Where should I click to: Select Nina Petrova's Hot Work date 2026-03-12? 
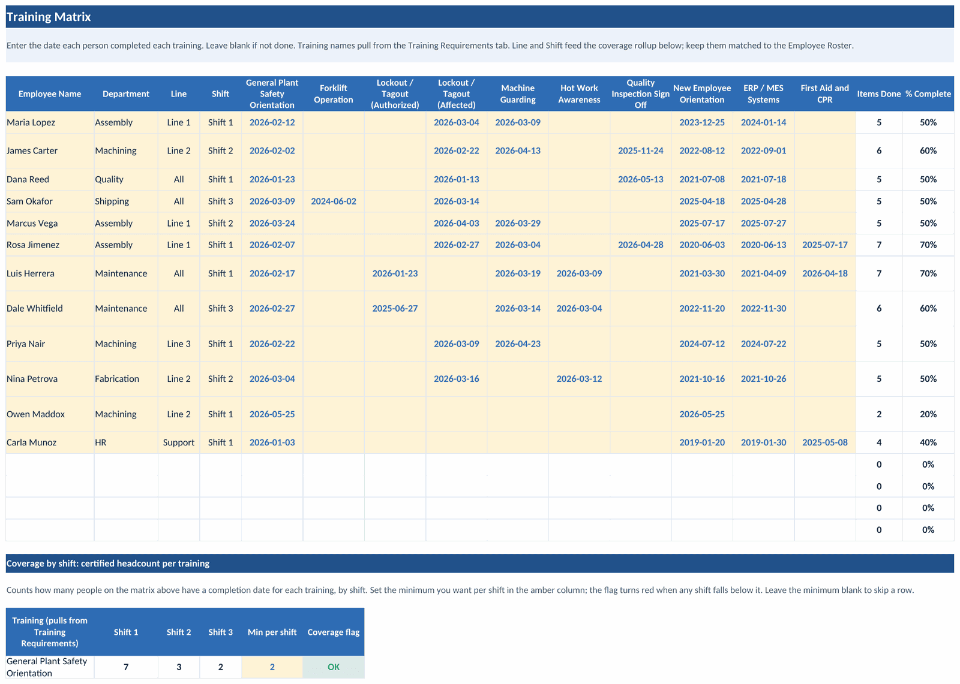(x=579, y=379)
